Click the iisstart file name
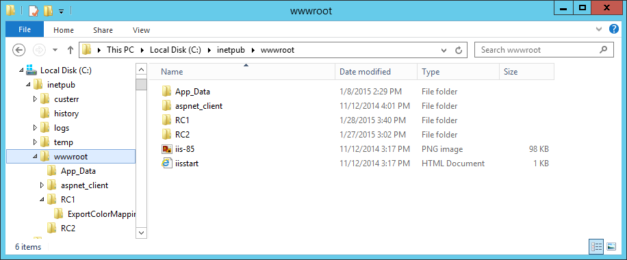 coord(187,164)
